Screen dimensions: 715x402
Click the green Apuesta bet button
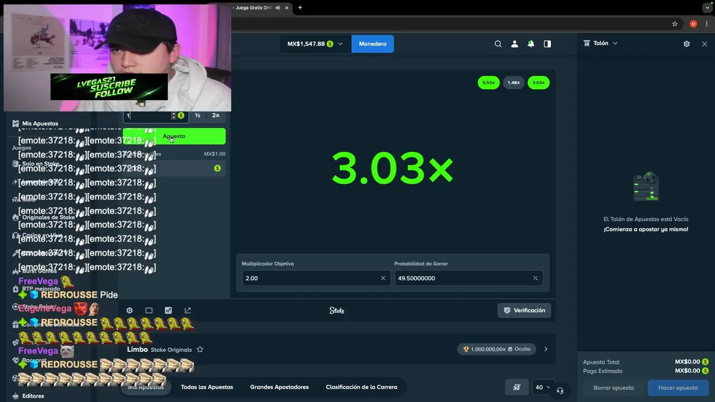pos(174,136)
